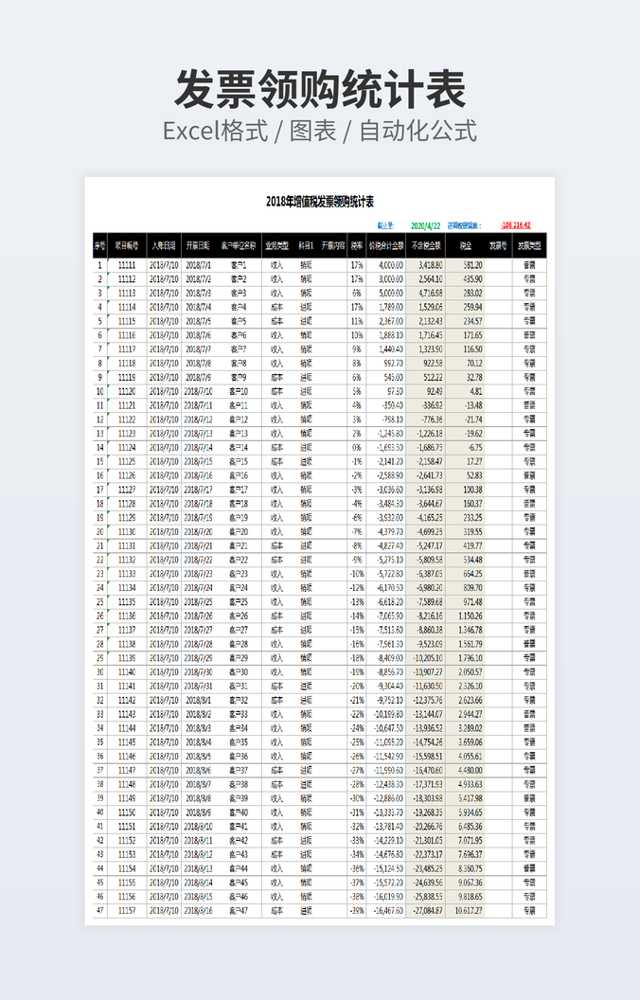Click the 入账日期 column header
Viewport: 640px width, 1000px height.
[163, 245]
